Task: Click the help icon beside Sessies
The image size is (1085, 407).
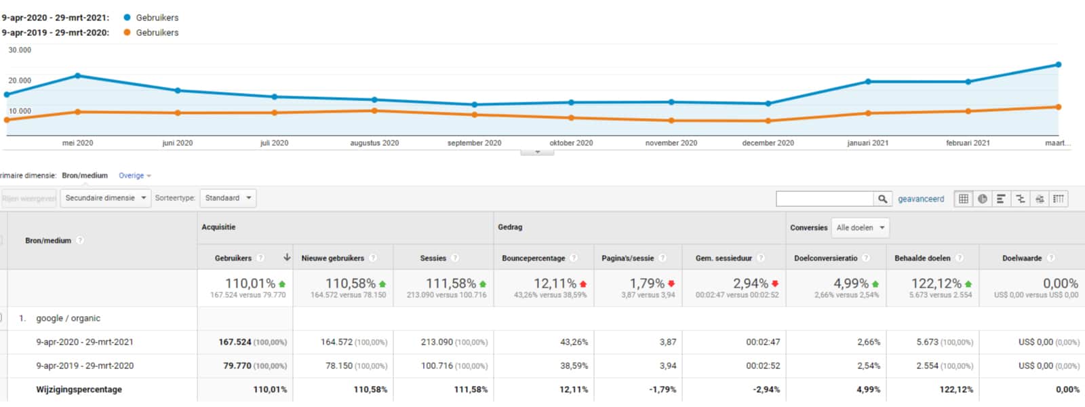Action: [x=455, y=258]
